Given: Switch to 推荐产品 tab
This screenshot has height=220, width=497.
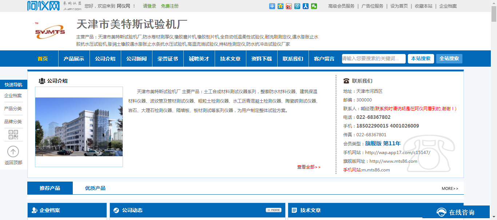Looking at the screenshot, I should point(50,188).
